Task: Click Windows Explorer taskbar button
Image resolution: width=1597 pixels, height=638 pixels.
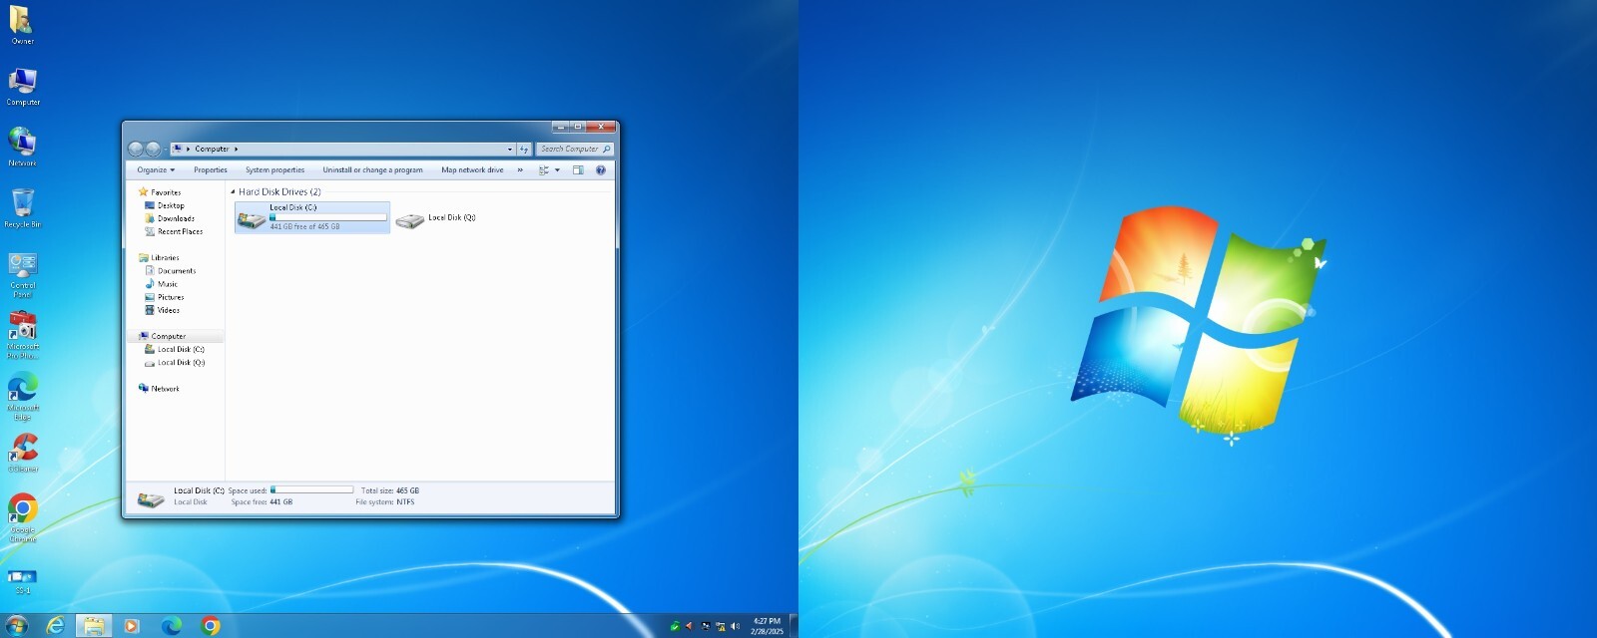Action: [94, 626]
